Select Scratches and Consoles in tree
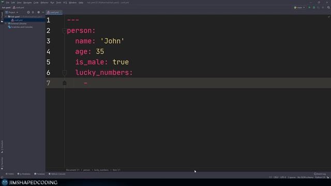 (x=20, y=27)
